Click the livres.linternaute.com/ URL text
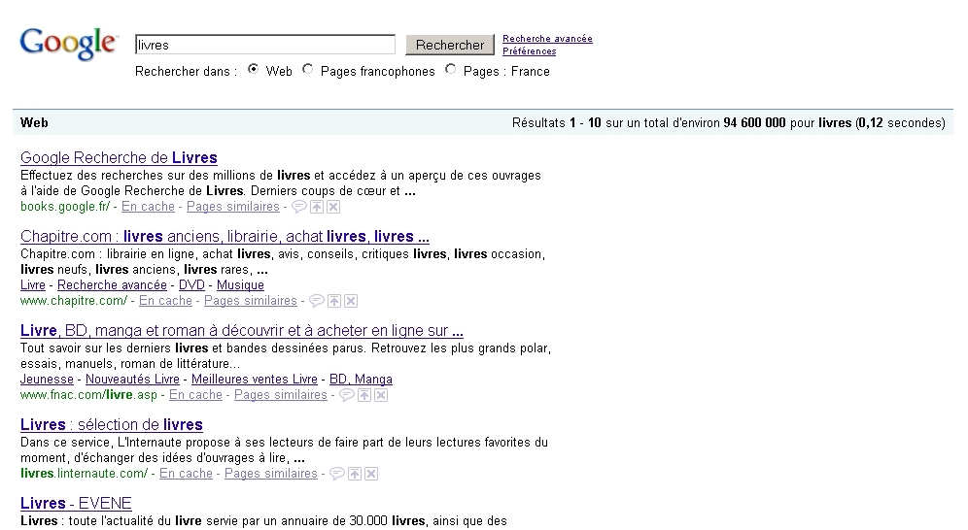Image resolution: width=968 pixels, height=530 pixels. [x=84, y=474]
